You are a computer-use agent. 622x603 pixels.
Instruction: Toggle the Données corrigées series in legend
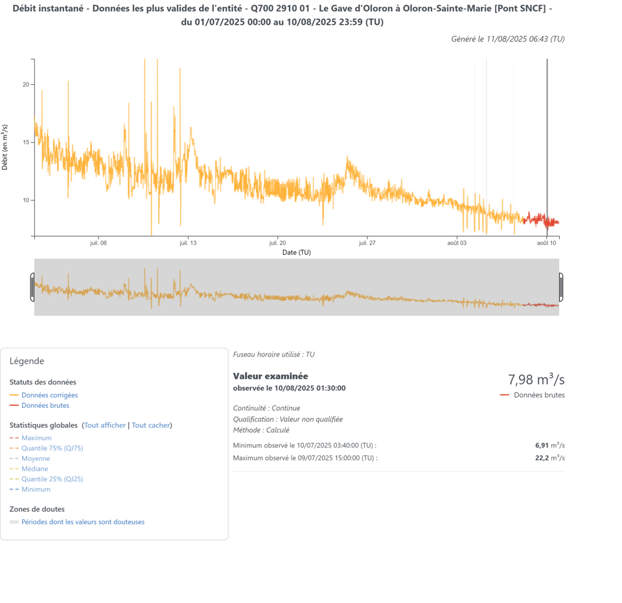point(49,395)
